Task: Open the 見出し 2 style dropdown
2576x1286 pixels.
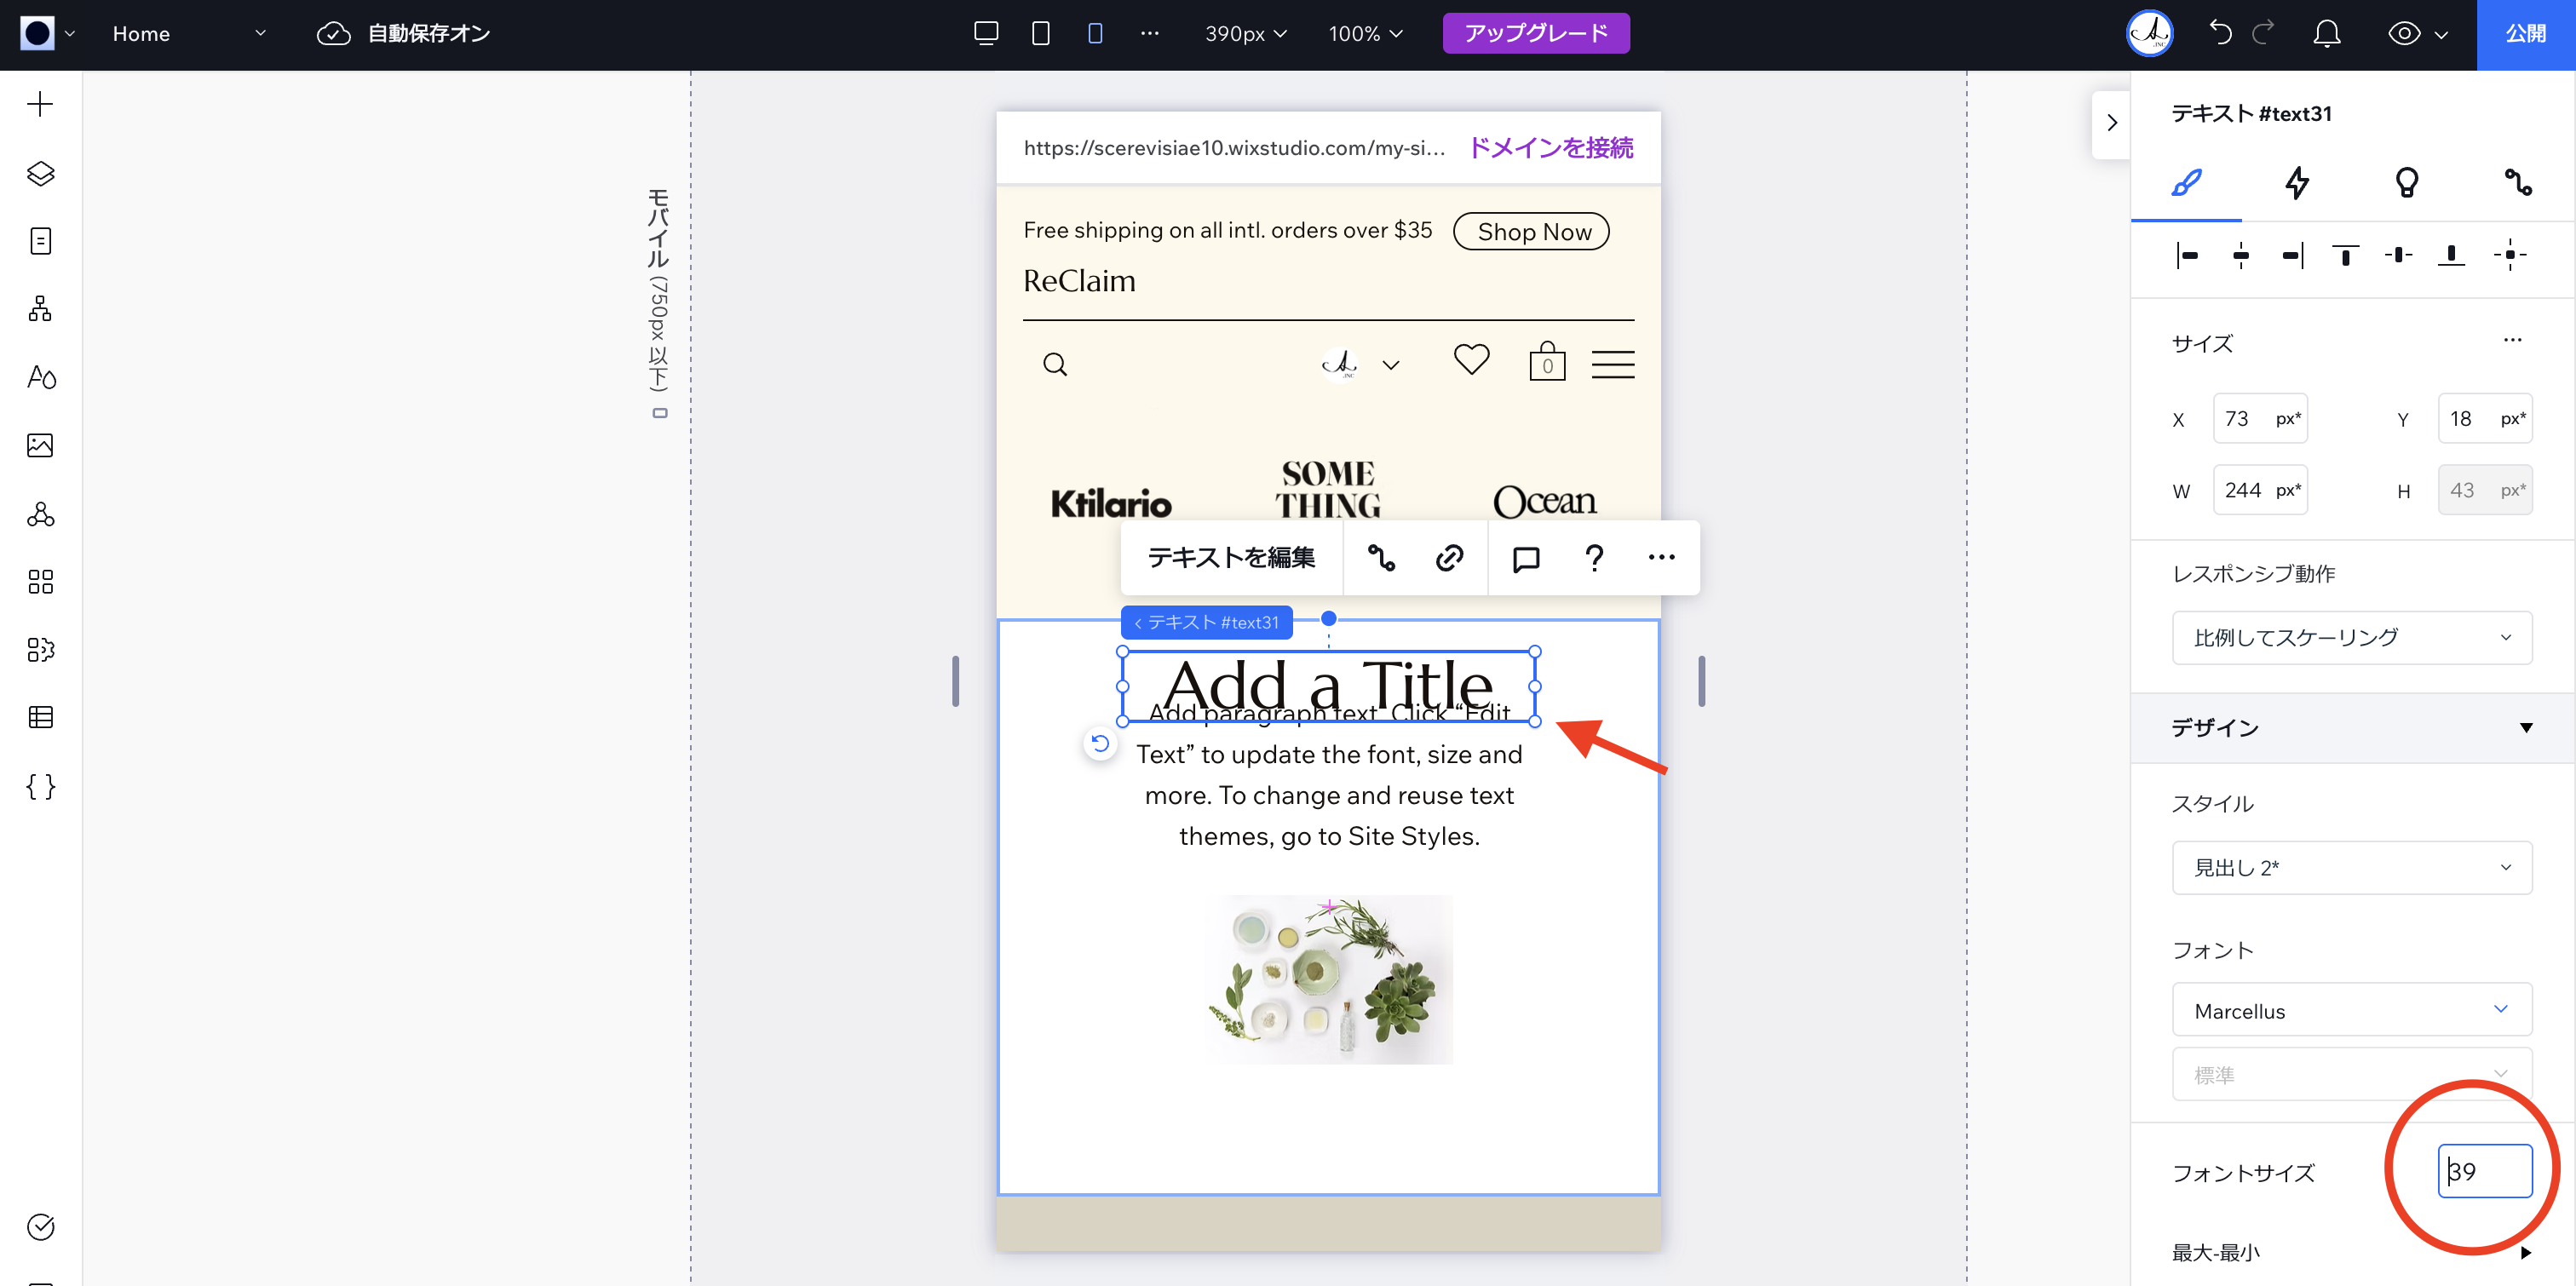Action: pos(2351,867)
